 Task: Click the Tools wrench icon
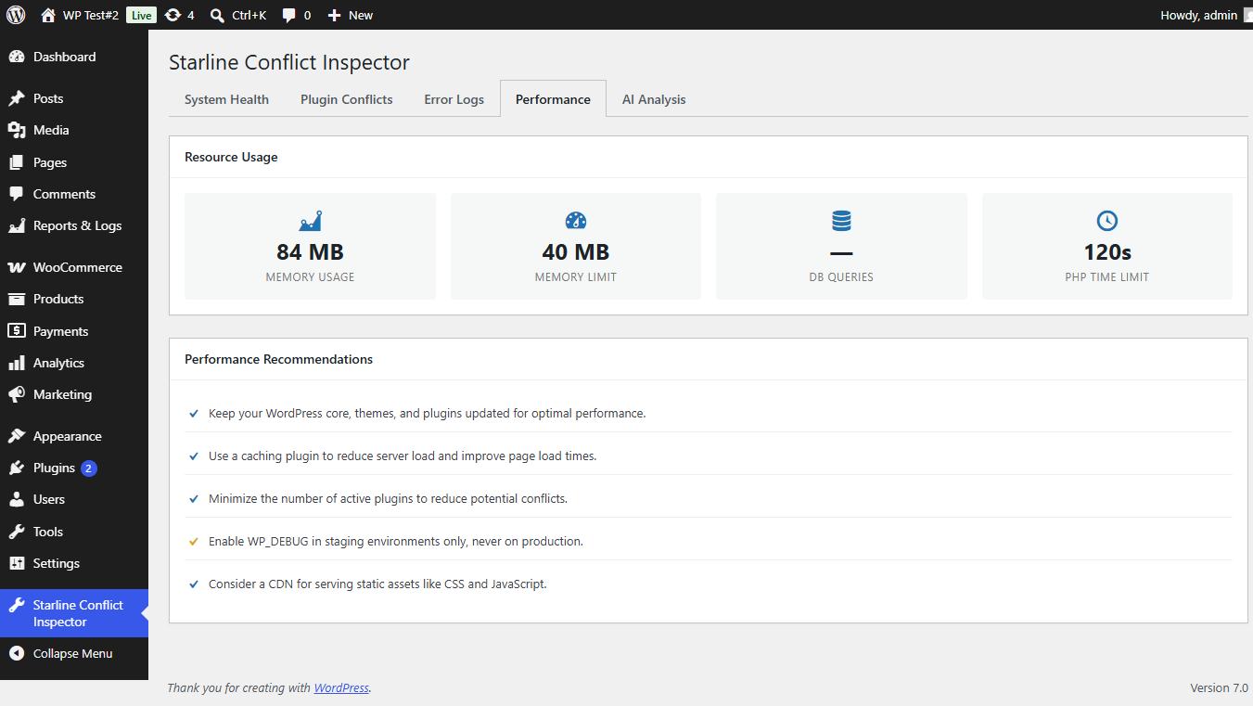pos(17,532)
